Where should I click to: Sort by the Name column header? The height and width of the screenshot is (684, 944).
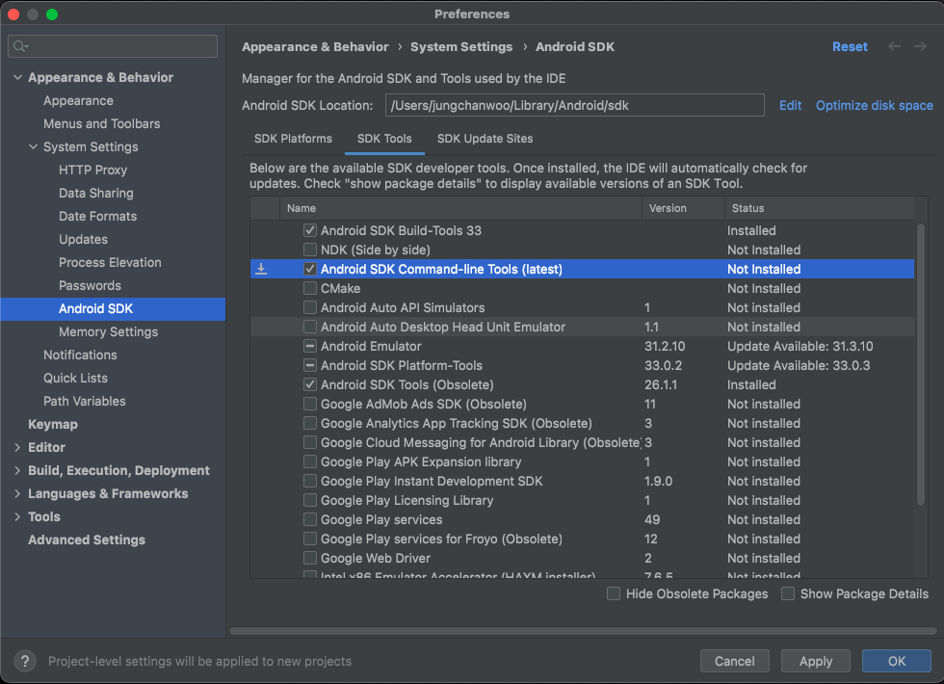[460, 208]
